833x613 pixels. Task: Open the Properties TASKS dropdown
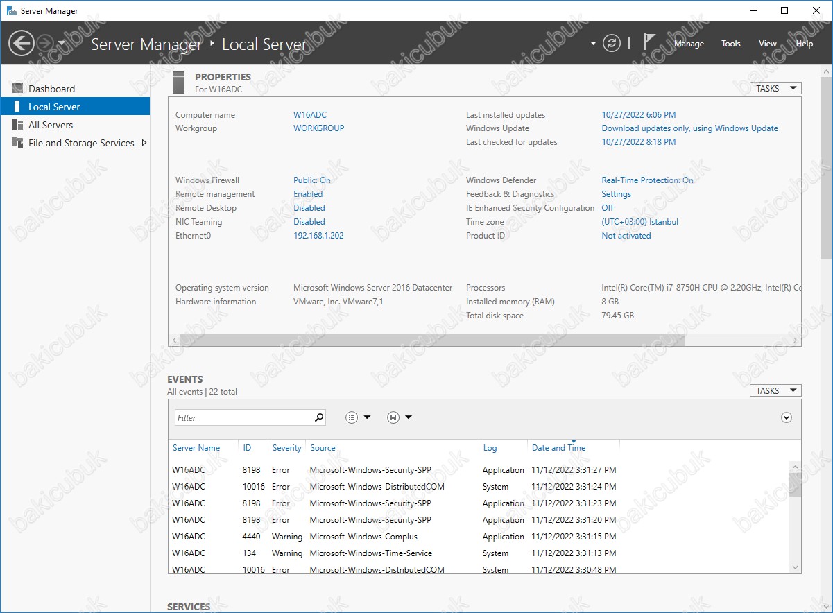[x=775, y=88]
